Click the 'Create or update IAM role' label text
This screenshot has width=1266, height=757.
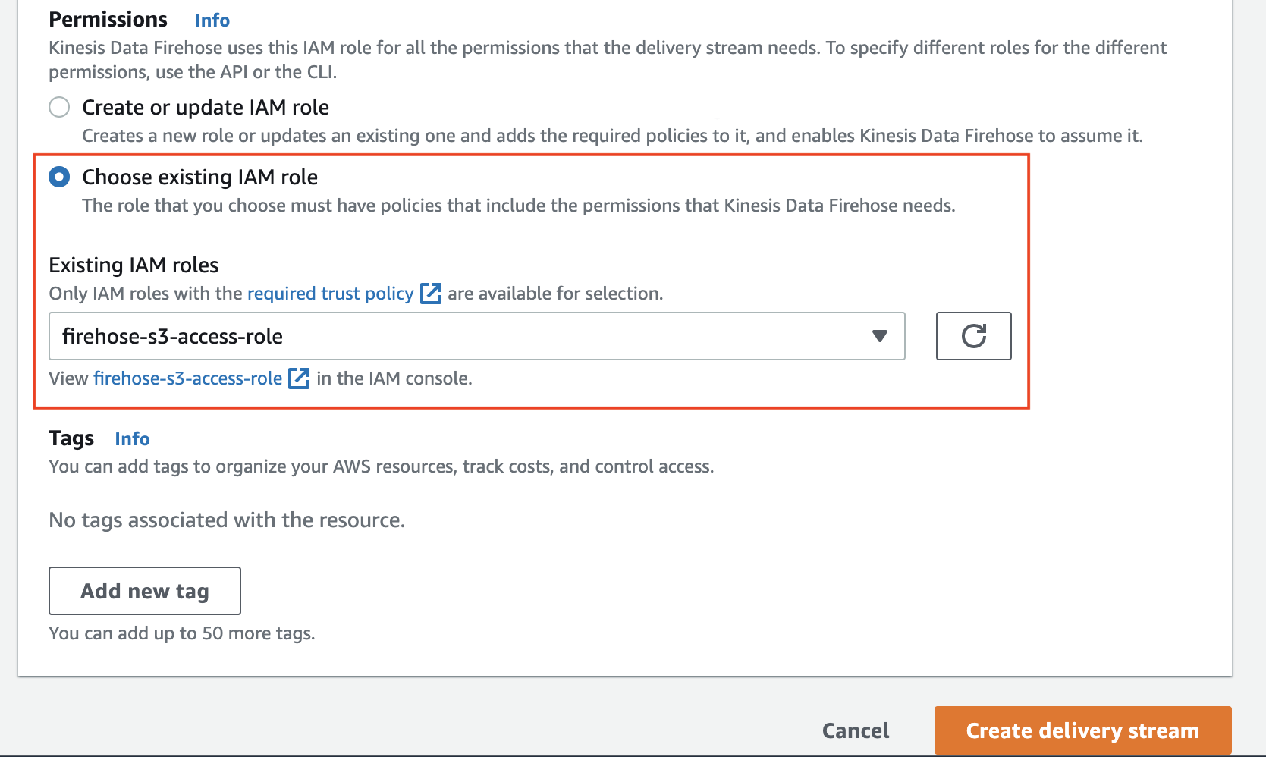point(206,108)
